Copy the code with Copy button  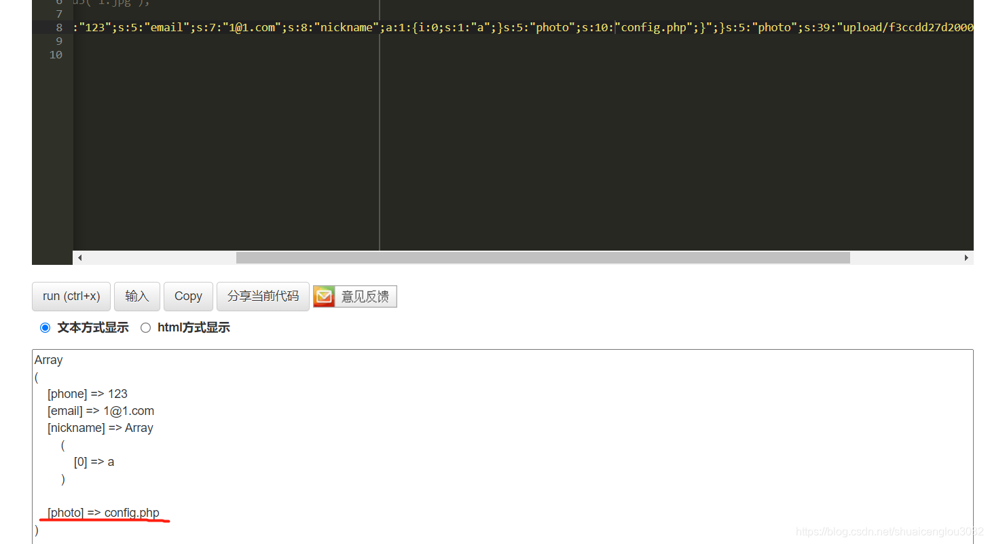coord(188,296)
